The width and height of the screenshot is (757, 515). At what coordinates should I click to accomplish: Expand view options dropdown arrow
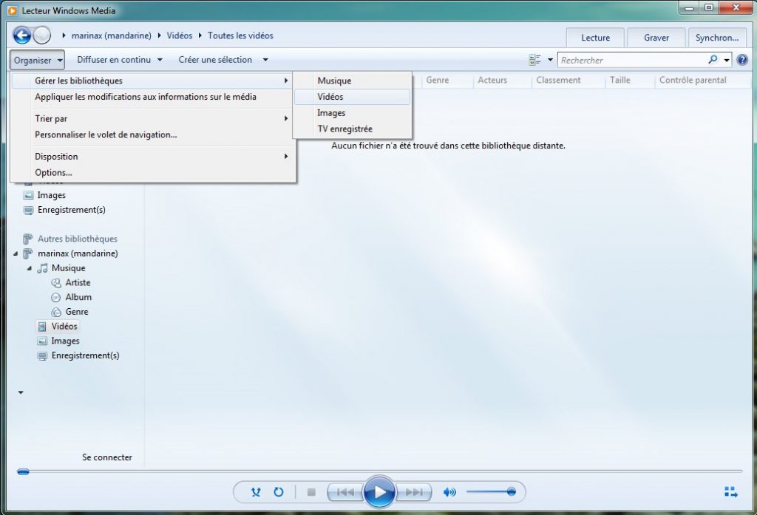click(550, 60)
